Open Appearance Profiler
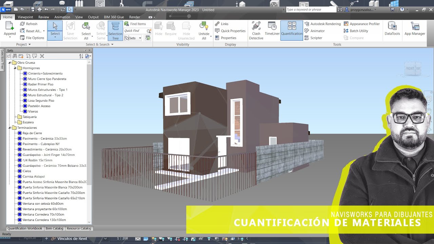Viewport: 434px width, 244px height. [362, 24]
